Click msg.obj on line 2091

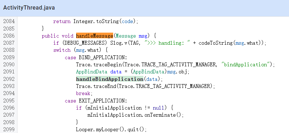point(177,72)
